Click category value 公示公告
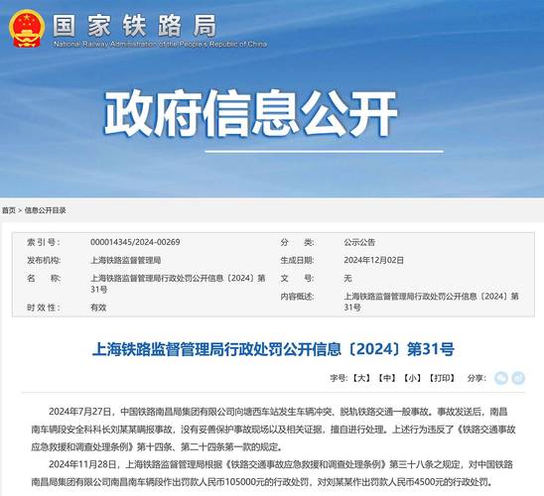Viewport: 544px width, 496px height. (x=359, y=242)
